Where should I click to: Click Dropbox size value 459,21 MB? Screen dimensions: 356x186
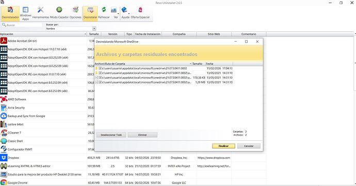(x=94, y=158)
